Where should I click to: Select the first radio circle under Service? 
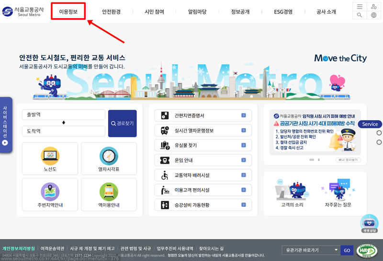379,133
